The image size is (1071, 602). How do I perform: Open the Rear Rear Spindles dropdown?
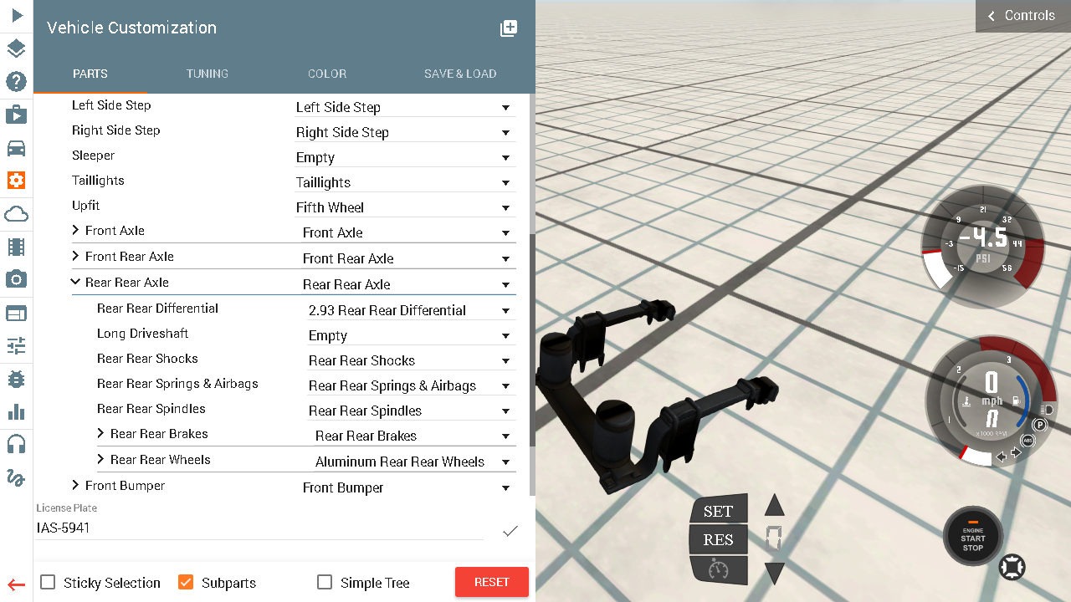(411, 411)
